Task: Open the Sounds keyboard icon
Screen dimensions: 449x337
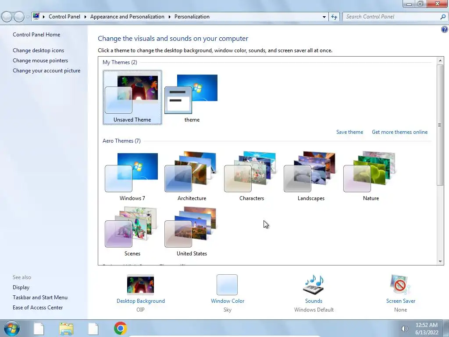Action: [314, 284]
